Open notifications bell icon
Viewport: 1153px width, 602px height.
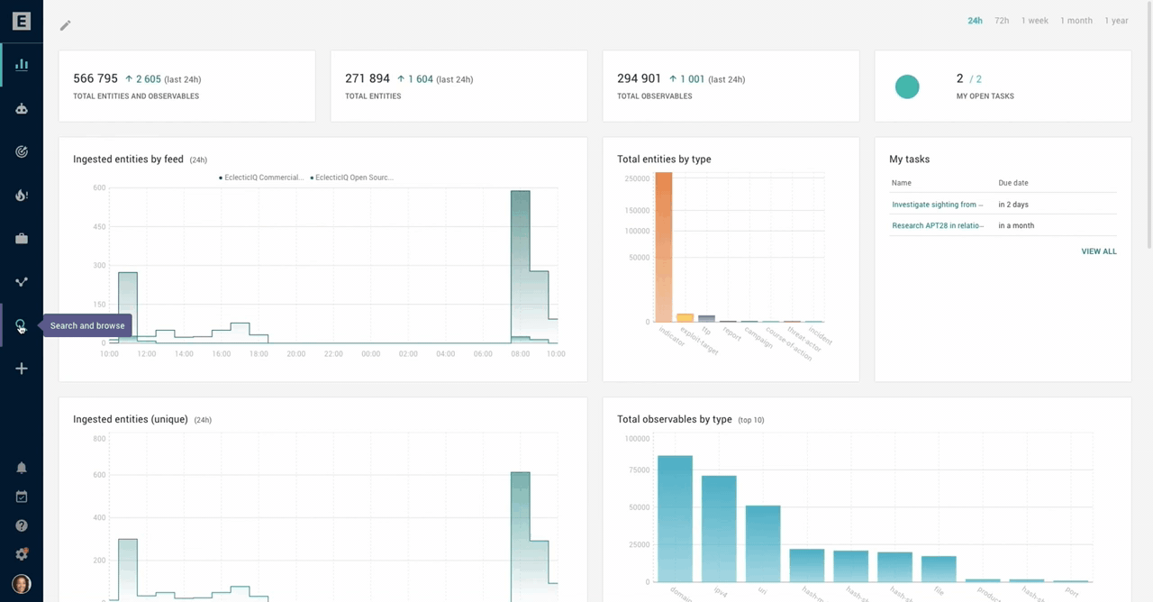22,468
